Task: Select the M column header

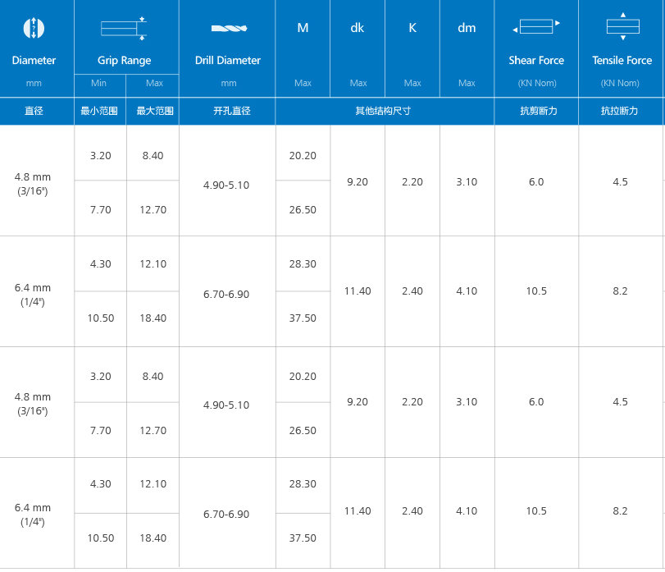Action: tap(303, 28)
